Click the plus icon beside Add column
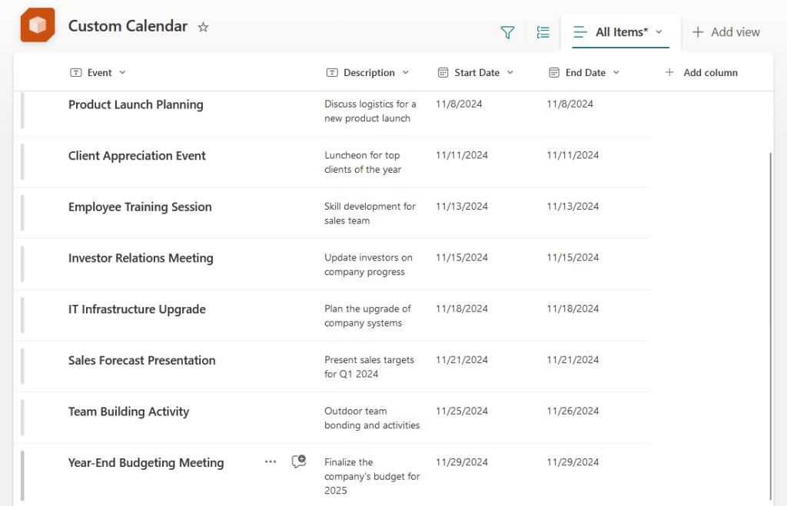This screenshot has height=506, width=787. [x=669, y=72]
